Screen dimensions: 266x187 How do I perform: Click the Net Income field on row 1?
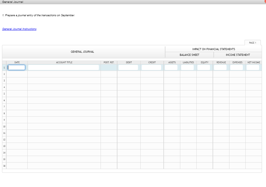[253, 67]
